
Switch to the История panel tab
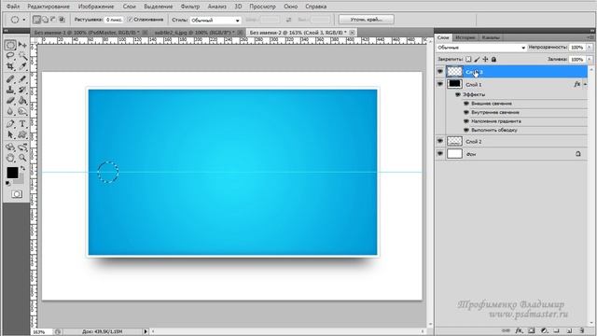[465, 37]
